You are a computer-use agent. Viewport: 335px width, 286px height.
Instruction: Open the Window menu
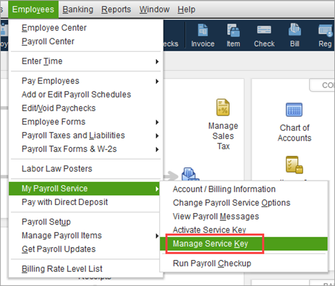154,9
